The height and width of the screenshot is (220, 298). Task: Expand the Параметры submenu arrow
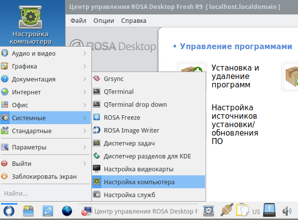coord(85,147)
